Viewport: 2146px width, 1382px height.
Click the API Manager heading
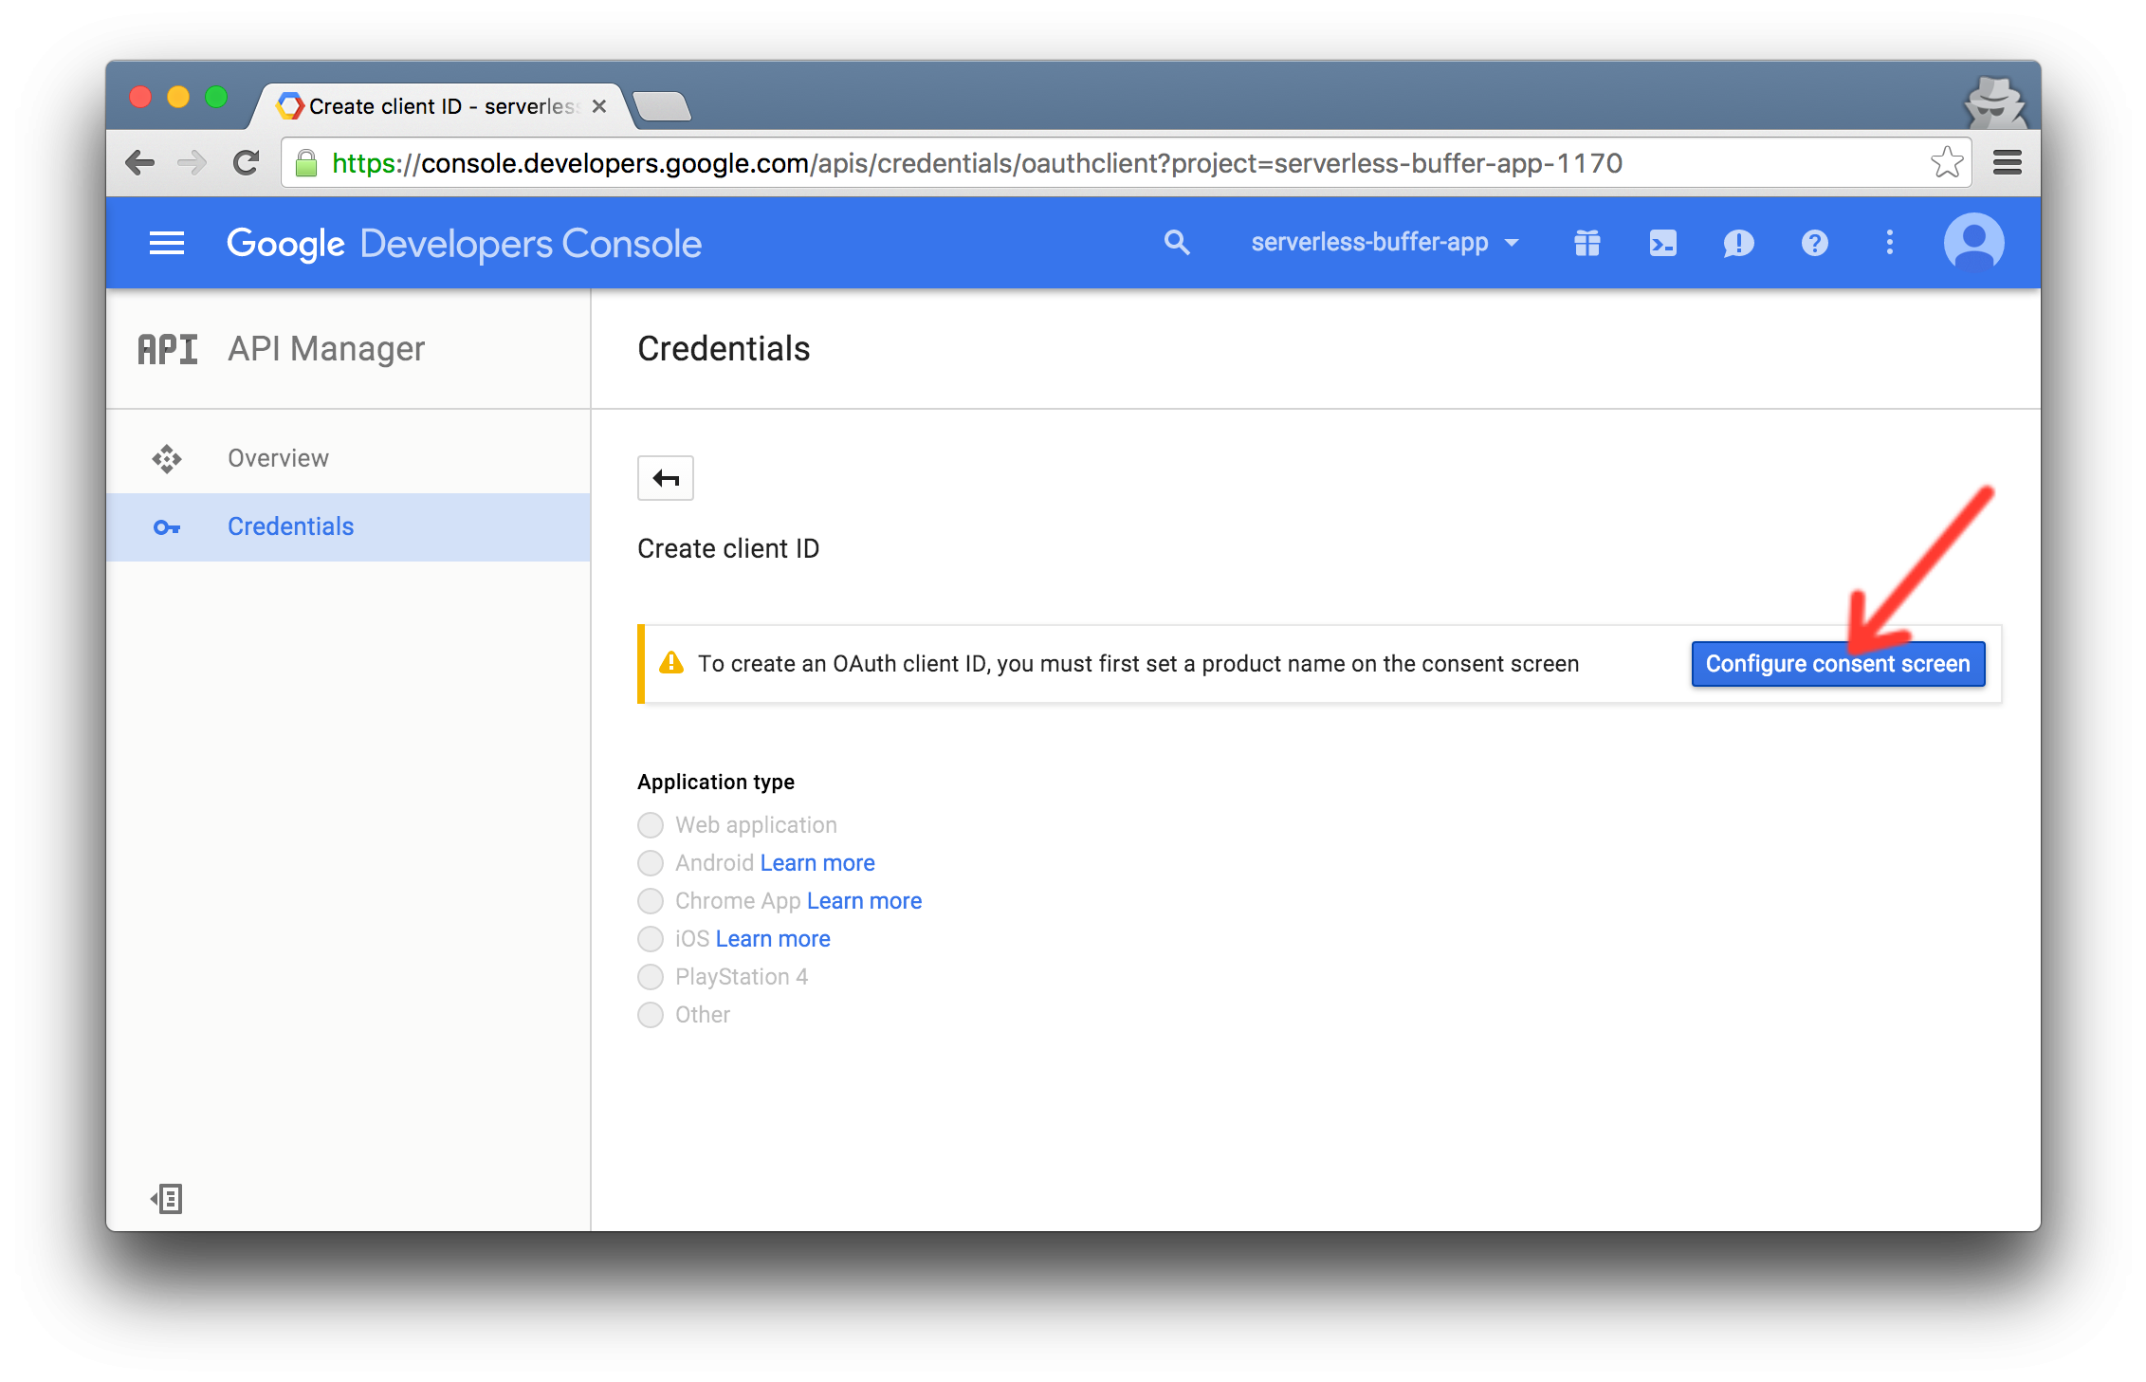(x=326, y=349)
